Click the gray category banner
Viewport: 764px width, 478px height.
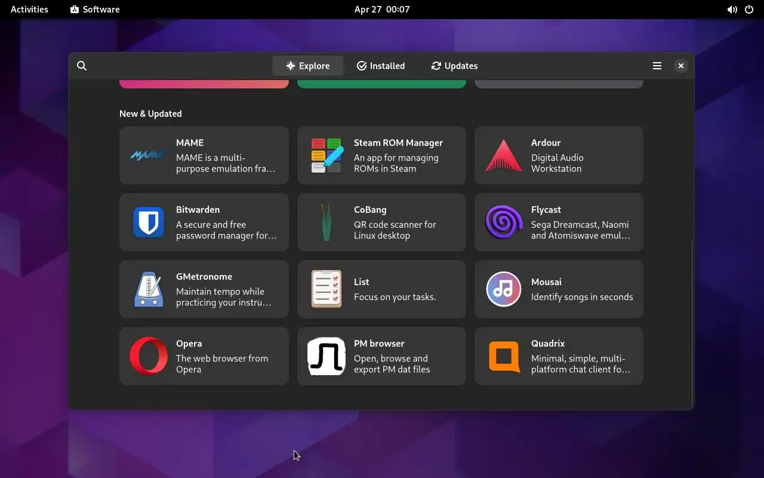pyautogui.click(x=559, y=84)
